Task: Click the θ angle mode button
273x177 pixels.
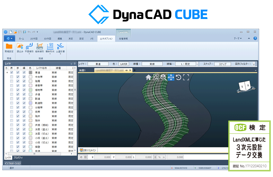Action: click(155, 157)
